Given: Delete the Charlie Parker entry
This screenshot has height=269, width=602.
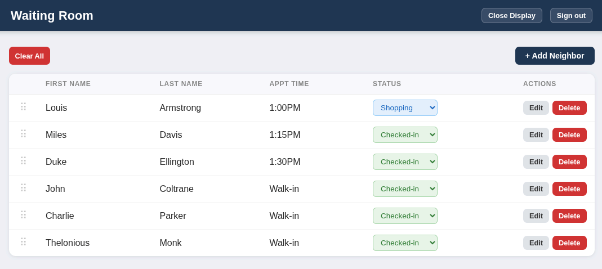Looking at the screenshot, I should click(x=569, y=216).
